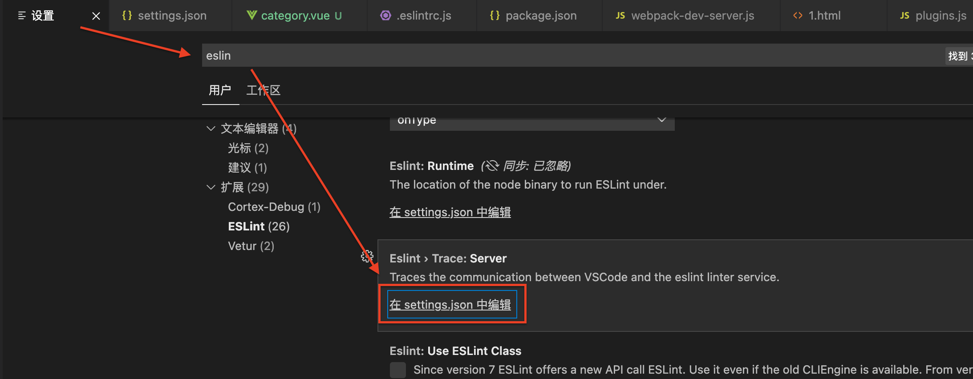Click the gear icon beside Eslint Trace Server
973x379 pixels.
[368, 257]
